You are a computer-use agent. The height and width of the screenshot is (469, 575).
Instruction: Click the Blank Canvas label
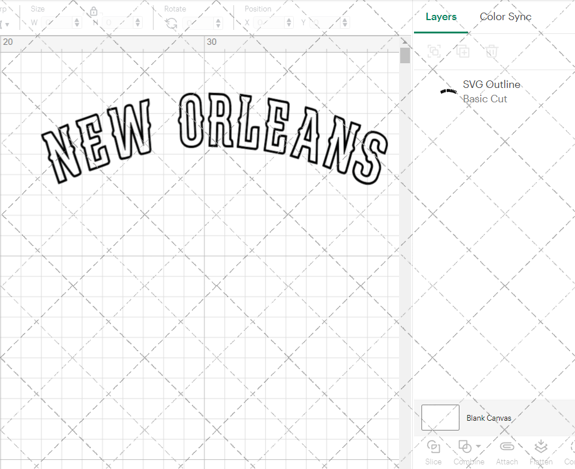[489, 418]
